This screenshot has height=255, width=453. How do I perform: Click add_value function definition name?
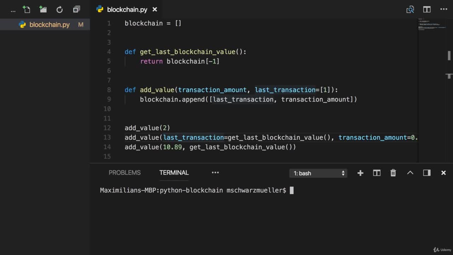point(157,90)
